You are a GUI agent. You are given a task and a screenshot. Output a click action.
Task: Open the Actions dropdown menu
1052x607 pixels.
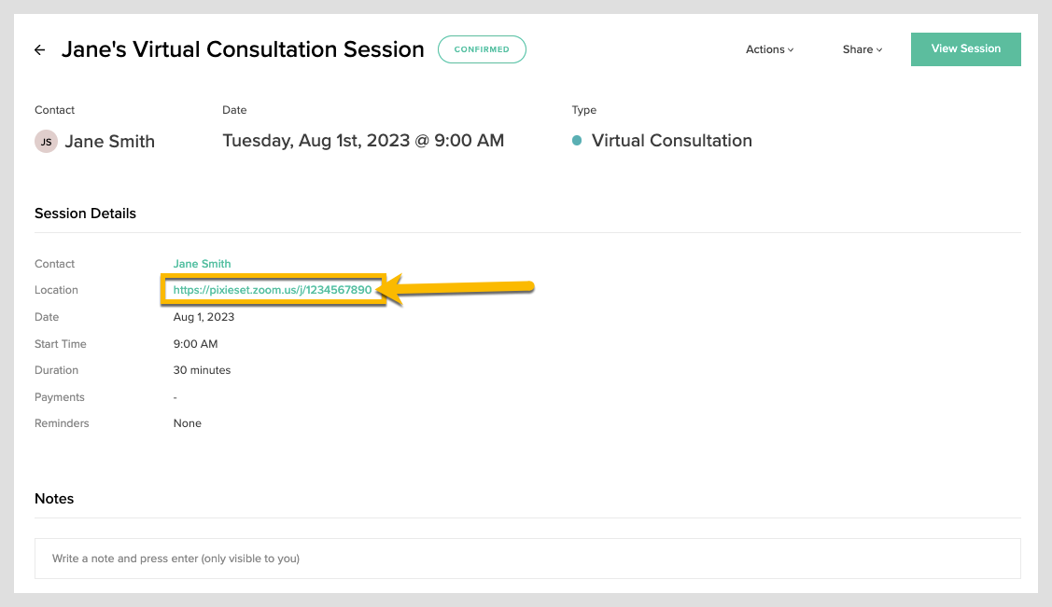pos(769,49)
